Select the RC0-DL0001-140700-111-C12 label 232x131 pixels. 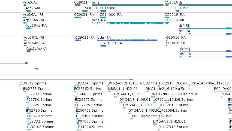click(202, 83)
